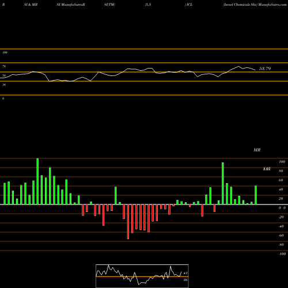288x288 pixels.
Task: Click the RSI axis label 50
Action: coord(4,75)
